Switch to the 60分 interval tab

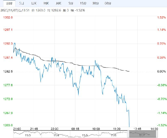pyautogui.click(x=108, y=3)
